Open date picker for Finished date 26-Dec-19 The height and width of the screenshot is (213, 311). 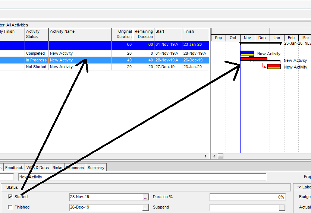click(145, 207)
